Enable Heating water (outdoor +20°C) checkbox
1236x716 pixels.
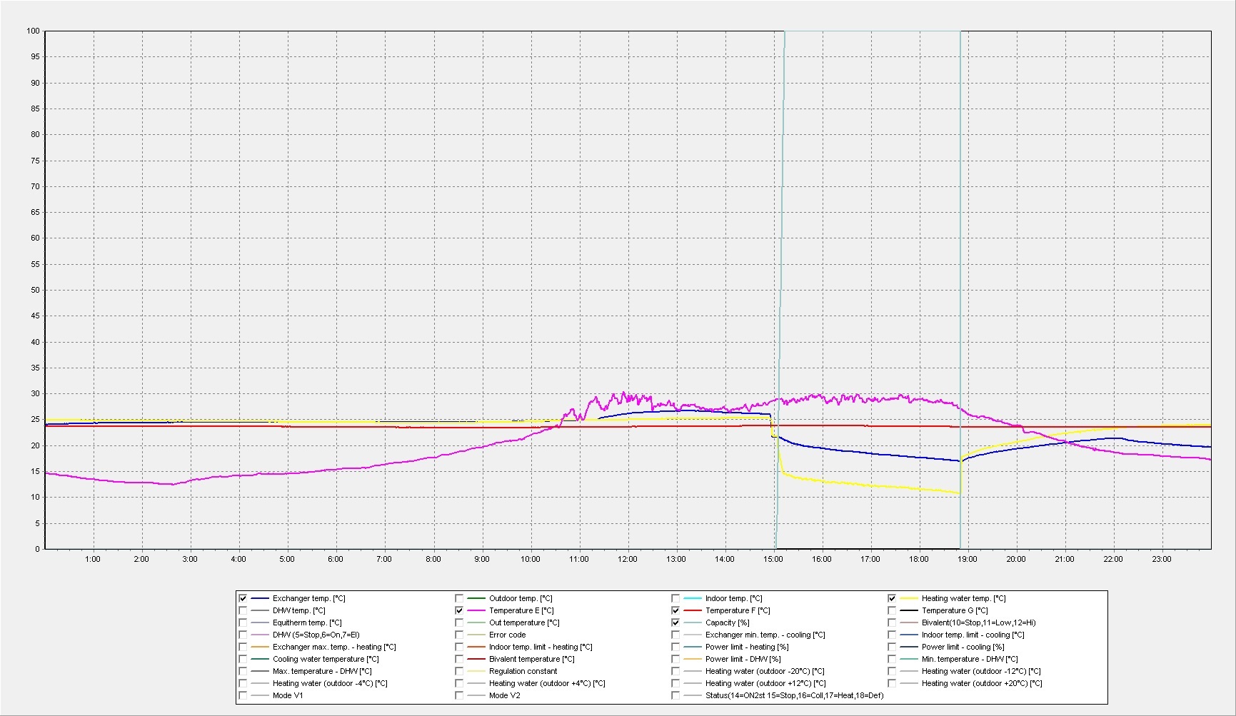892,683
